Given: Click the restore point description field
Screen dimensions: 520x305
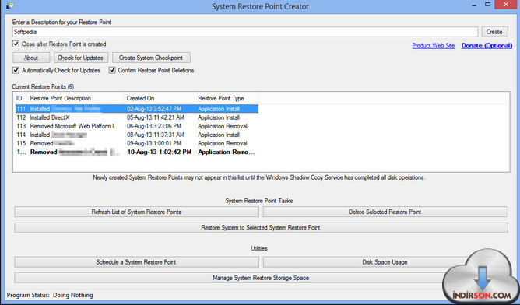Looking at the screenshot, I should [x=245, y=32].
